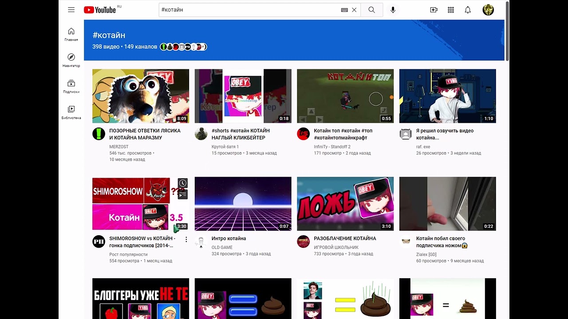Play the БЛОГГЕРЫ УЖЕ НЕ ТЕ thumbnail
568x319 pixels.
click(141, 299)
